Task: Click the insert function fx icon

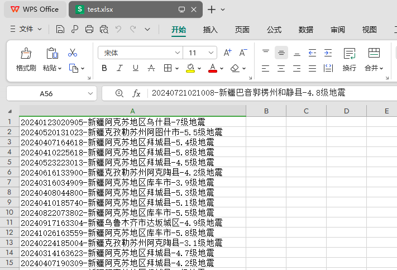Action: pyautogui.click(x=136, y=93)
